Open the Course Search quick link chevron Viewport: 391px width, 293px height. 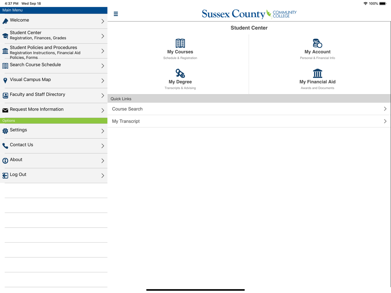385,109
